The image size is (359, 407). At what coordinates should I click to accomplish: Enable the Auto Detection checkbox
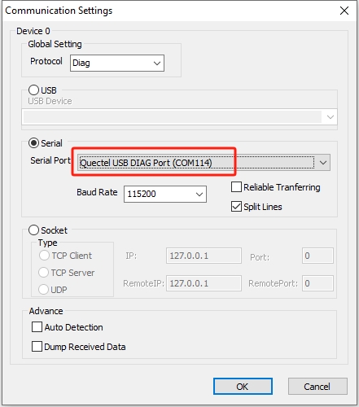tap(37, 327)
